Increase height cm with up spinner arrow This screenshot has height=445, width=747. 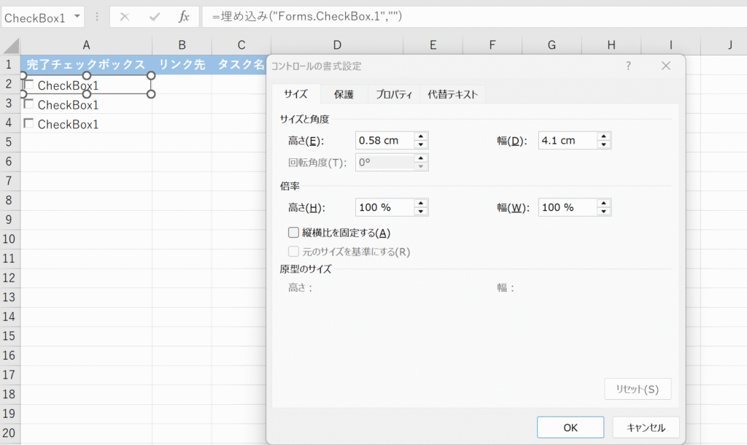point(421,136)
